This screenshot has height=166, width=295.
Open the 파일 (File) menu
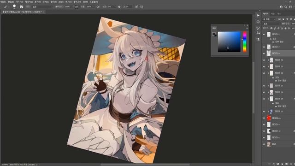pos(3,2)
